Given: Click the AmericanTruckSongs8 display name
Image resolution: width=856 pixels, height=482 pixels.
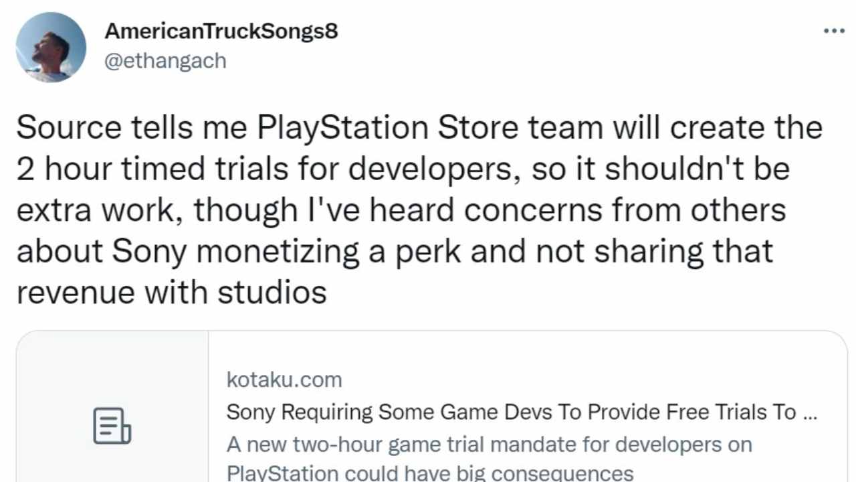Looking at the screenshot, I should point(221,31).
